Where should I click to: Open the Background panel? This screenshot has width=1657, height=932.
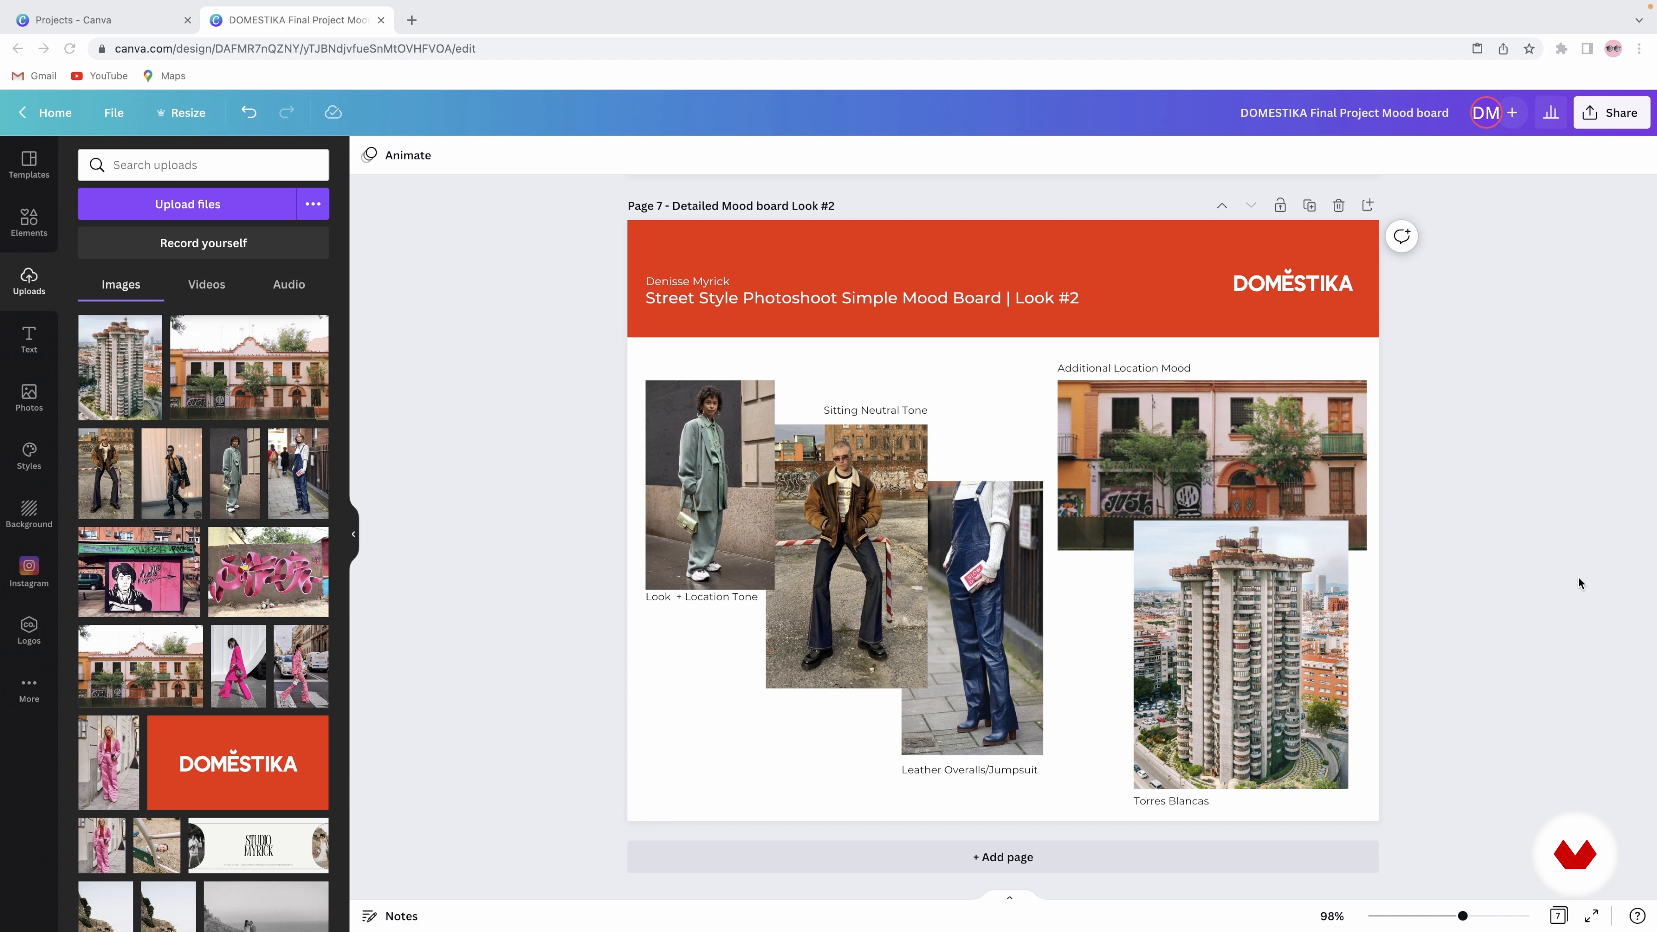[x=29, y=514]
